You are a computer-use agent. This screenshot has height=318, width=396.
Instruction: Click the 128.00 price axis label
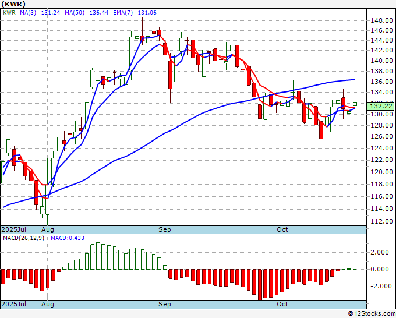pyautogui.click(x=381, y=126)
